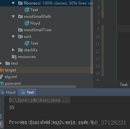Click editor gutter line number 6

98,7
